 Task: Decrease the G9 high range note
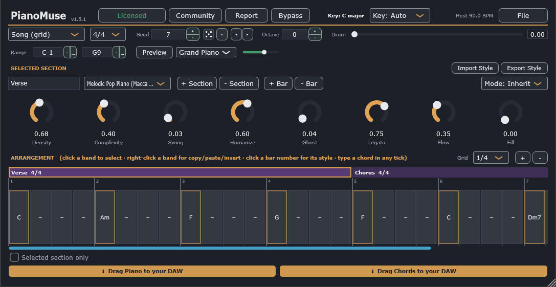pyautogui.click(x=116, y=53)
